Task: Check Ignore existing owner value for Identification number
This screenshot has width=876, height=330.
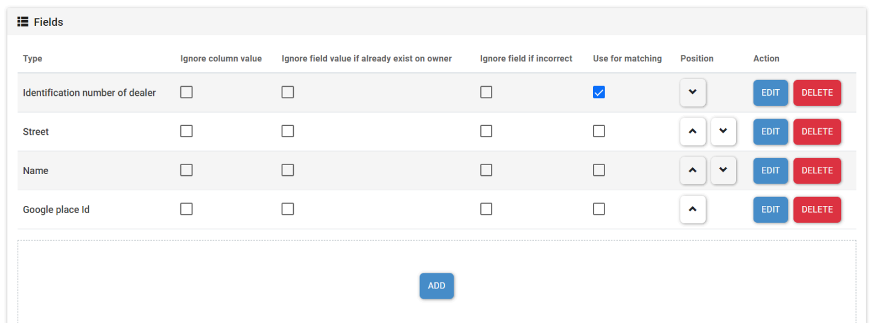Action: coord(288,92)
